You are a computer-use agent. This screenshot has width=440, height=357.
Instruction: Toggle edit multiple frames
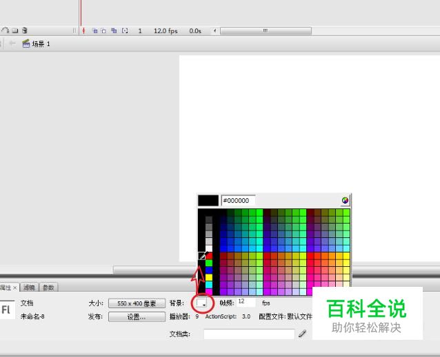(x=114, y=31)
